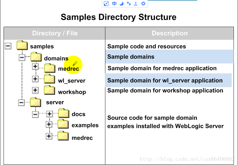
Task: Expand the docs node
Action: 50,114
